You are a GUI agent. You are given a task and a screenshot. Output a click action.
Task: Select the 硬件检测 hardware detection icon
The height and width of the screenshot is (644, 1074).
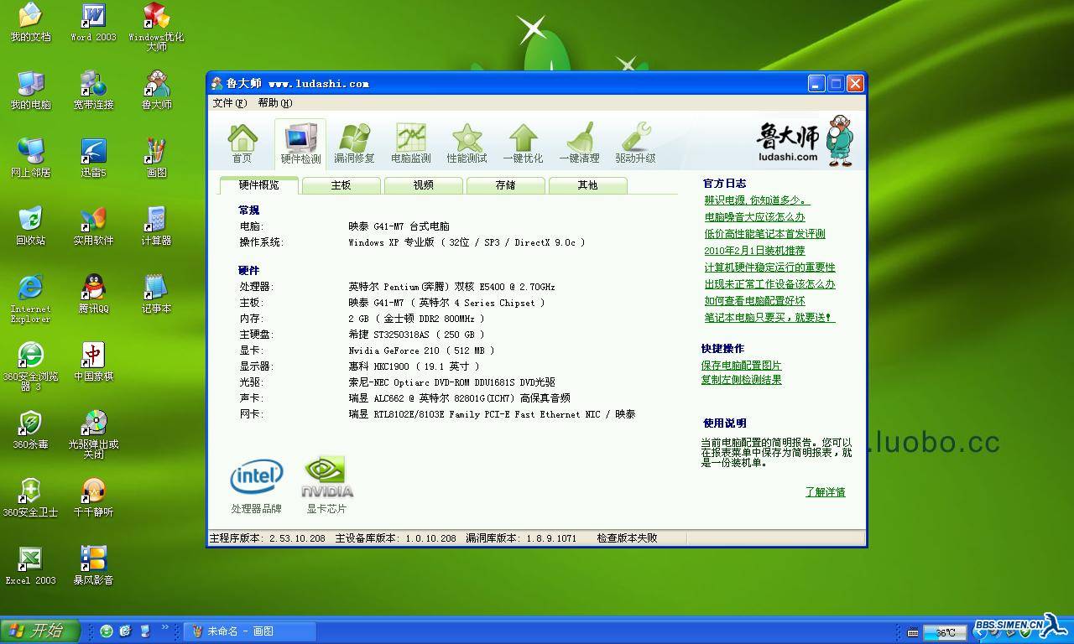point(300,143)
